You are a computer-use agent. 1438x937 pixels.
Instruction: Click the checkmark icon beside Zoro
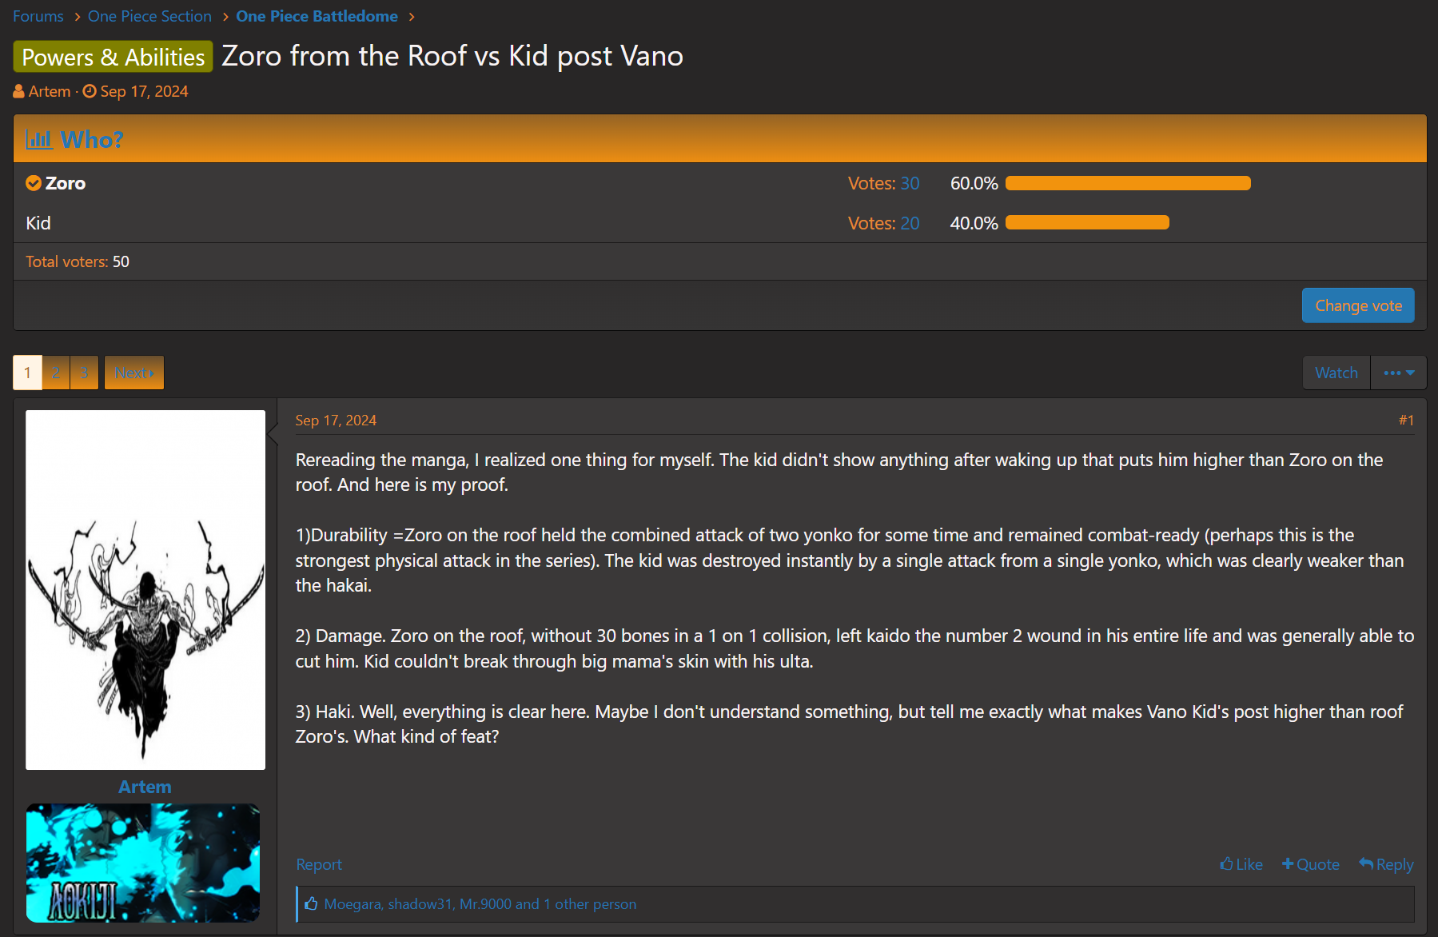click(34, 183)
